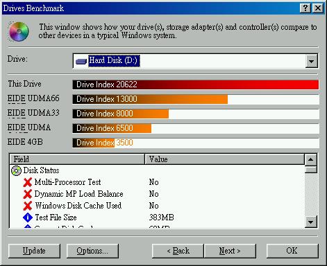327x266 pixels.
Task: Click the EIDE UDMA33 label
Action: click(33, 113)
